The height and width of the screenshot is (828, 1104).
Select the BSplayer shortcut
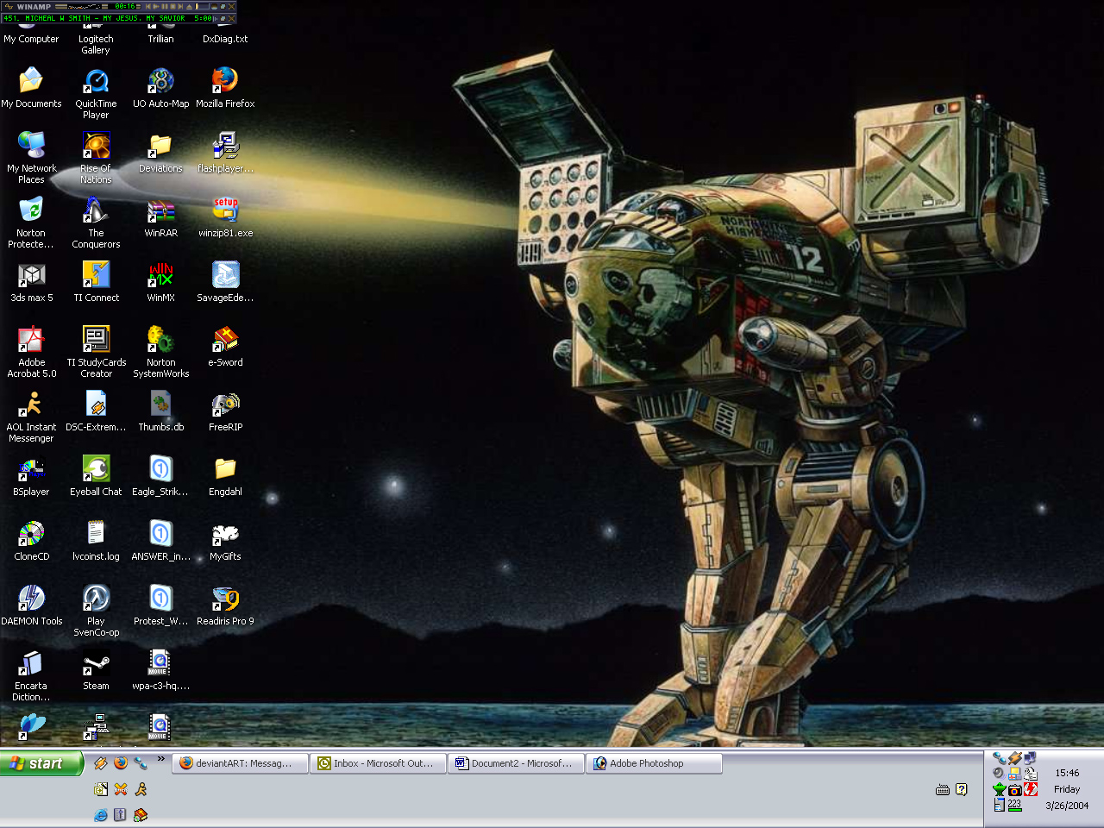click(31, 476)
